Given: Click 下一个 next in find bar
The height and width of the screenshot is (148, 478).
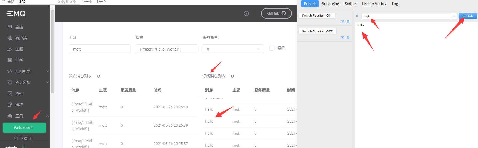Looking at the screenshot, I should pos(87,2).
